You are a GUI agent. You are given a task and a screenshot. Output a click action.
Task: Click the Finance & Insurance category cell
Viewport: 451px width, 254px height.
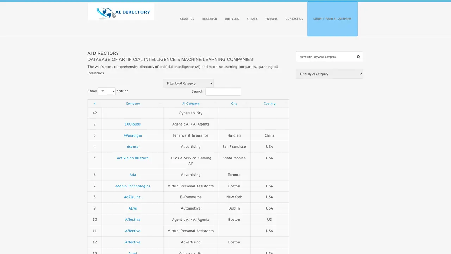[191, 135]
